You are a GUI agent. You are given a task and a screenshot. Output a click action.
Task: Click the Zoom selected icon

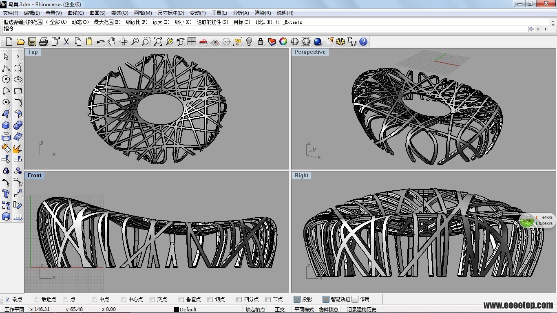169,42
